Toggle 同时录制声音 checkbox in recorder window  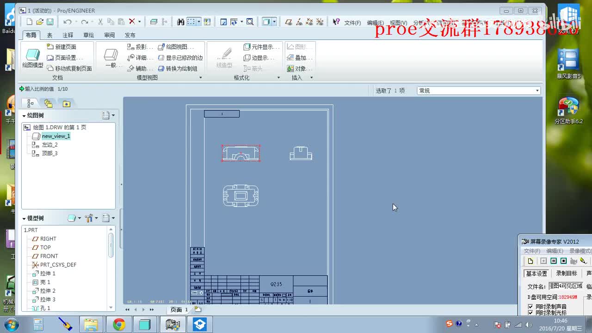coord(530,307)
